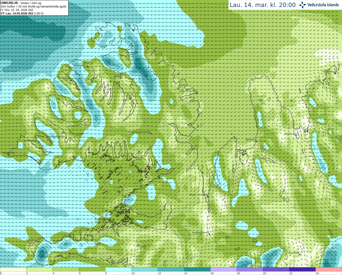Click the Blönduós station marker
The image size is (342, 275).
click(256, 142)
